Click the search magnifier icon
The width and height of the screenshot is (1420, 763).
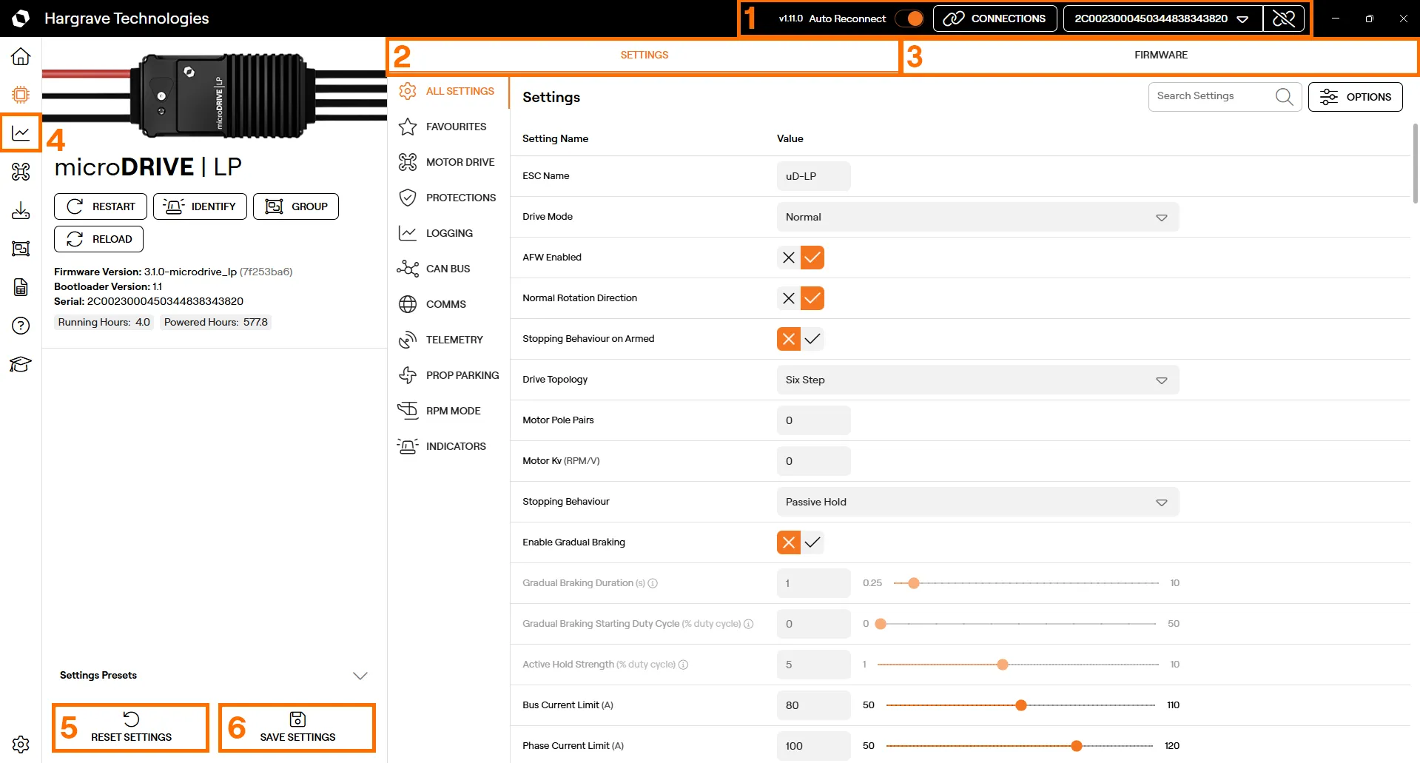[x=1284, y=97]
